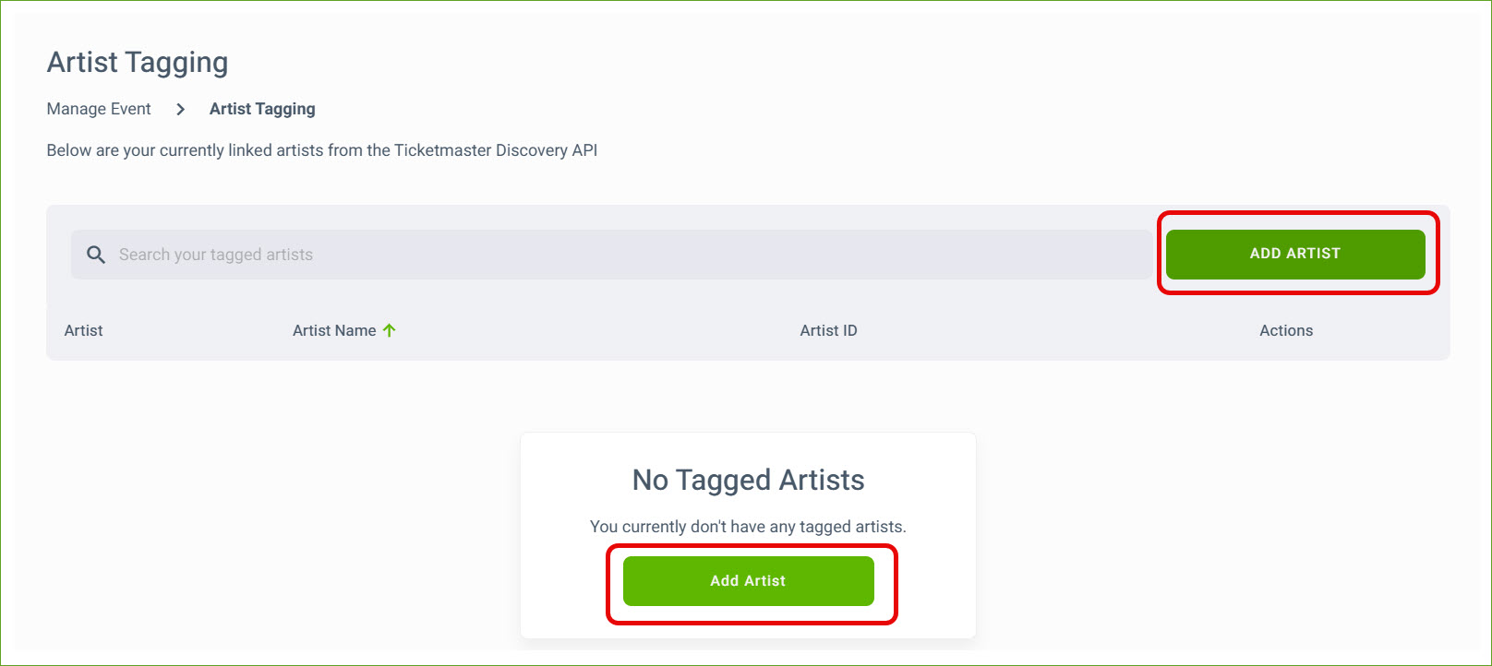1492x666 pixels.
Task: Click the magnifying glass search icon
Action: tap(96, 255)
